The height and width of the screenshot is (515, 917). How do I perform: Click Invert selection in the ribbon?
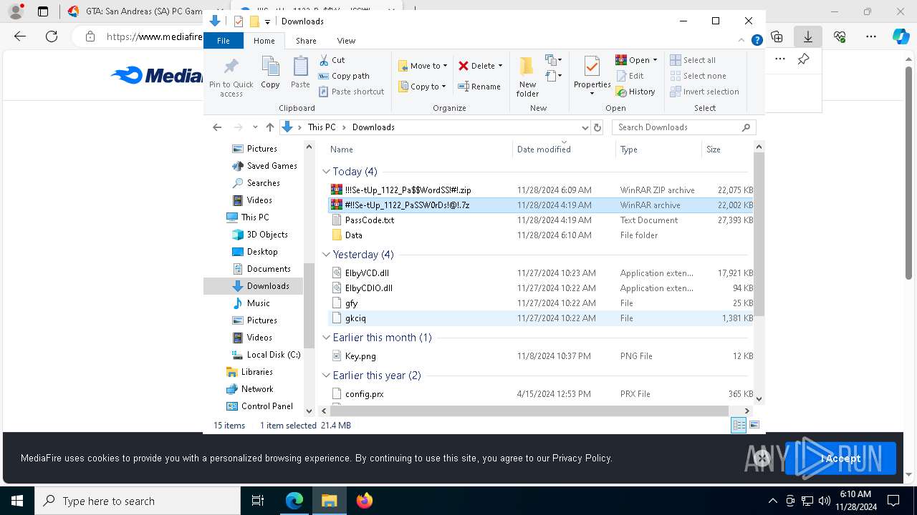[704, 92]
